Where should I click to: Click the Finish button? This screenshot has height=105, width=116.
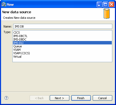81,98
